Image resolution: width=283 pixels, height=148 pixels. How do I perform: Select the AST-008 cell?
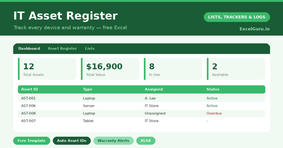pos(28,113)
